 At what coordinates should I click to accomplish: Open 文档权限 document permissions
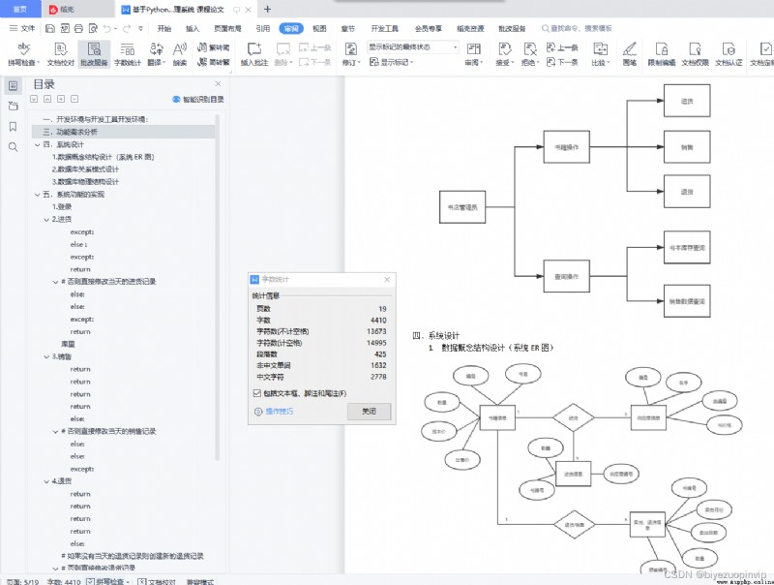(x=695, y=54)
